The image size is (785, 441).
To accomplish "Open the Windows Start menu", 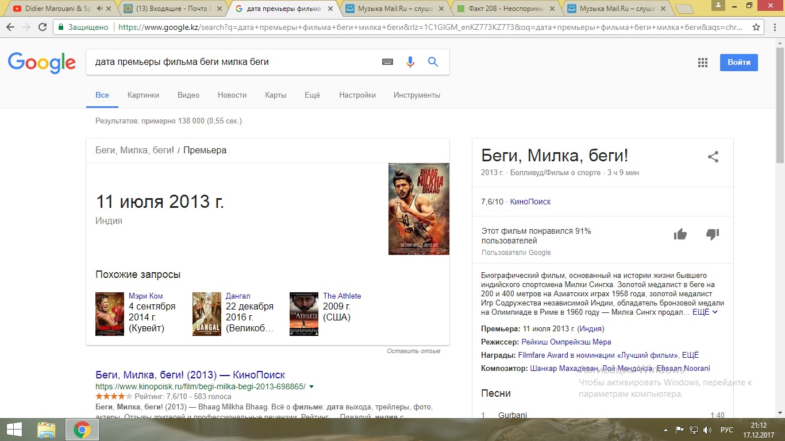I will (14, 430).
